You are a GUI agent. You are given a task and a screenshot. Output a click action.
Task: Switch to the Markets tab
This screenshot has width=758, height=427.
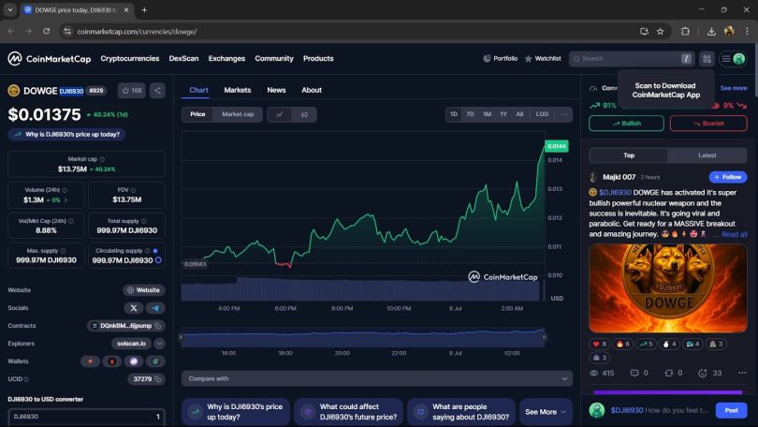point(238,90)
